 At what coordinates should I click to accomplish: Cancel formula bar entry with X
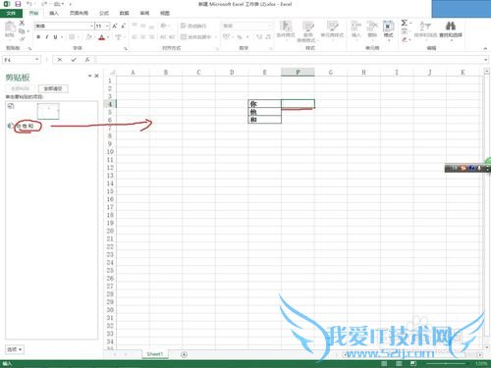(x=60, y=60)
